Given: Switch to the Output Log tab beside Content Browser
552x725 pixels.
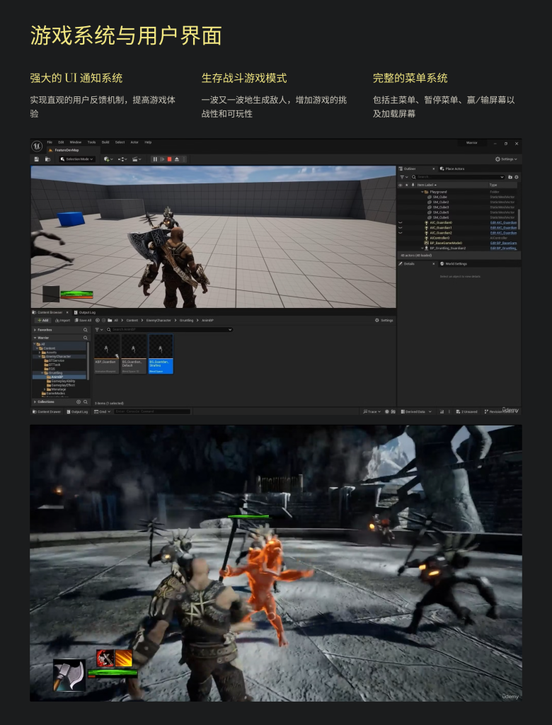Looking at the screenshot, I should coord(85,312).
